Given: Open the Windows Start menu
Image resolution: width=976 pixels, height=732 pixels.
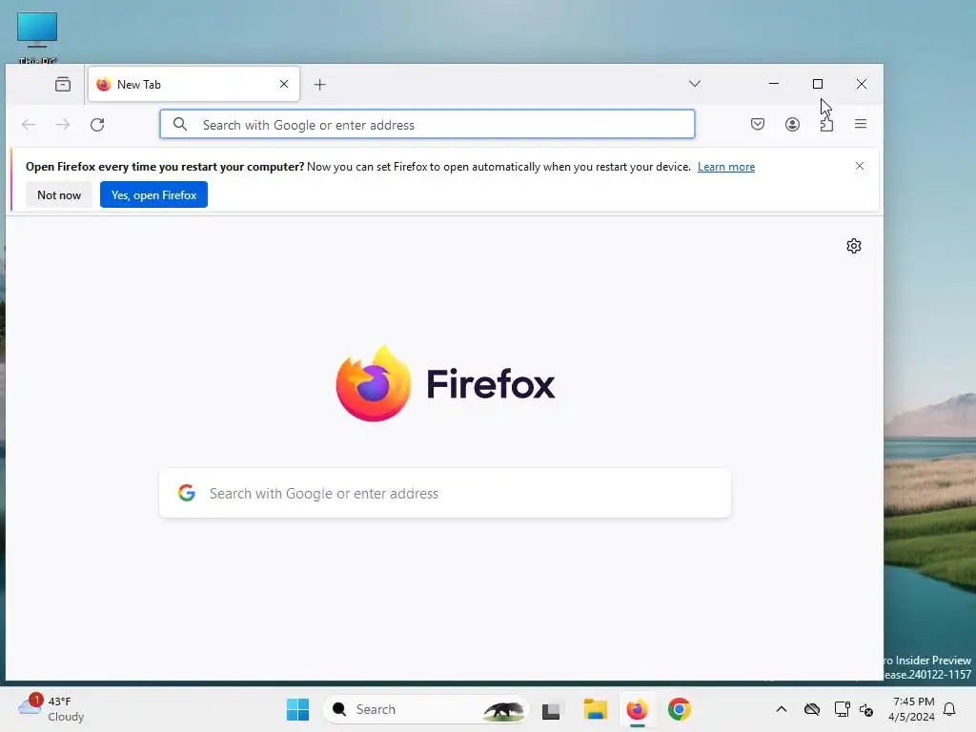Looking at the screenshot, I should (297, 709).
